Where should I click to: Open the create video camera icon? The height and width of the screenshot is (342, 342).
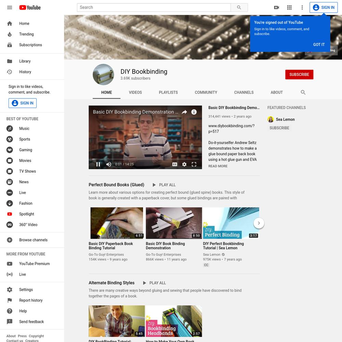[x=277, y=8]
